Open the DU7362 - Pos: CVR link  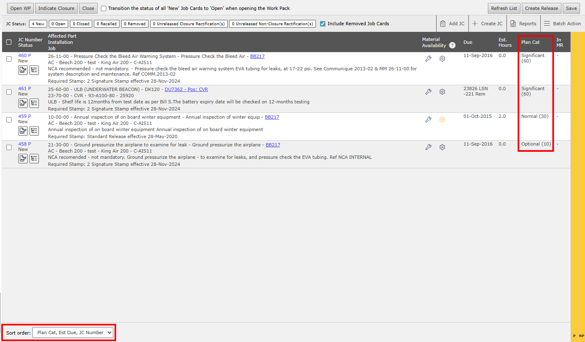186,89
